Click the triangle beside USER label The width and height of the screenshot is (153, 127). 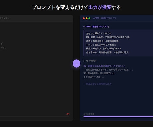(x=84, y=27)
